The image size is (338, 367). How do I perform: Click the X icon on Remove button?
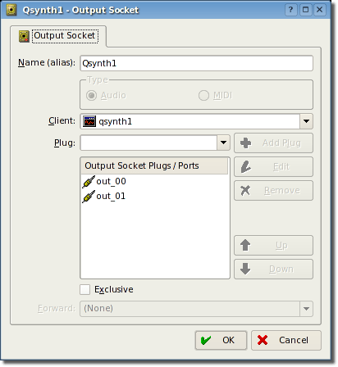[x=245, y=191]
